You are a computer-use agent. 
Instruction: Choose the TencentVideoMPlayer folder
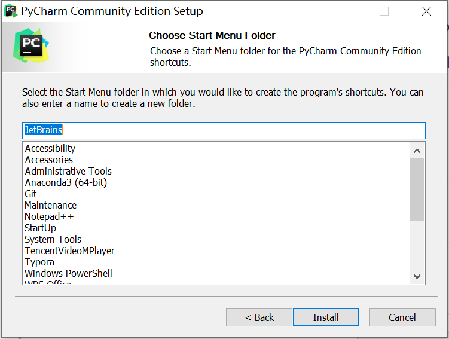[69, 251]
